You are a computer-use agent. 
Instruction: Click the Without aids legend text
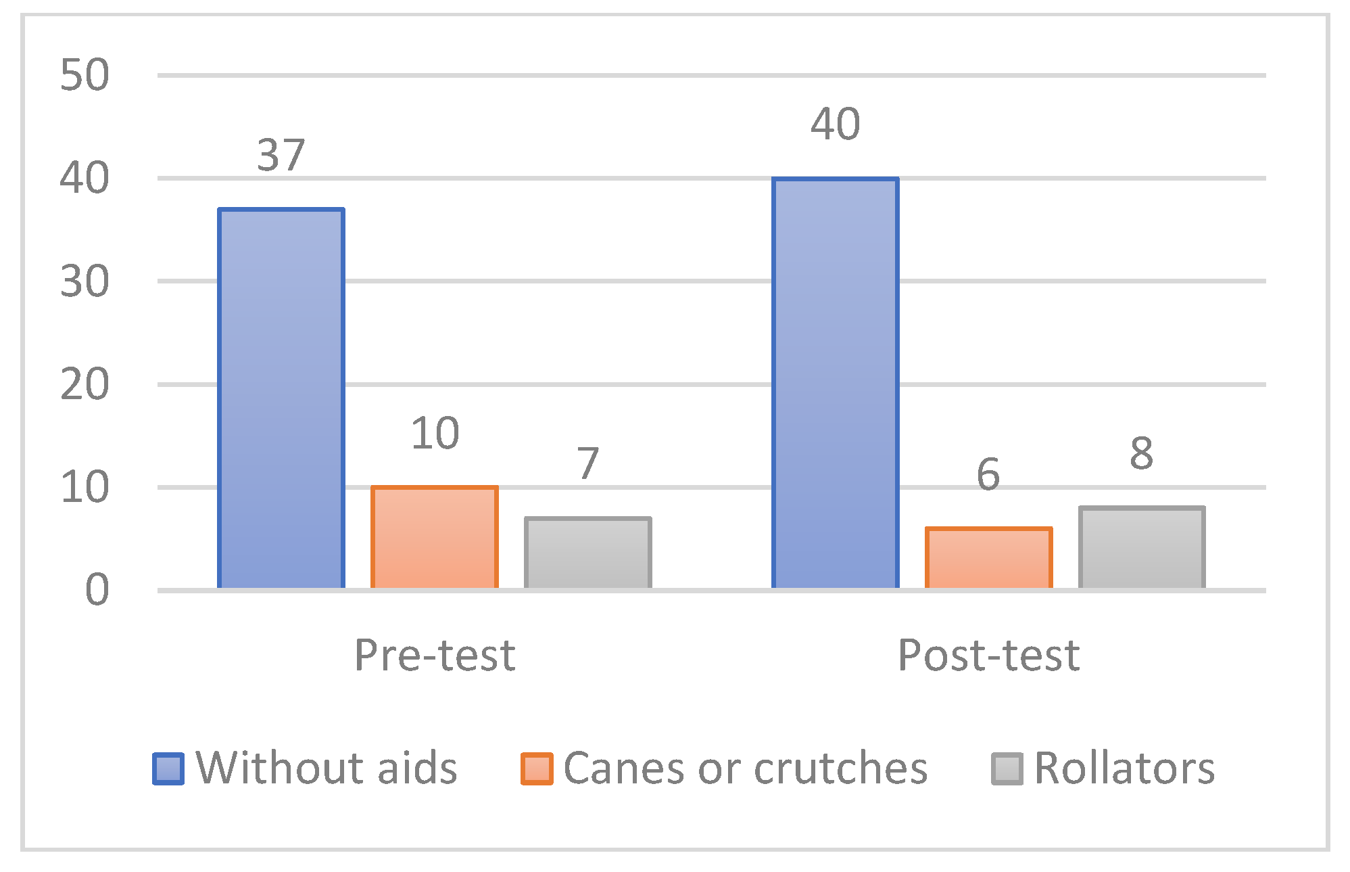(327, 768)
